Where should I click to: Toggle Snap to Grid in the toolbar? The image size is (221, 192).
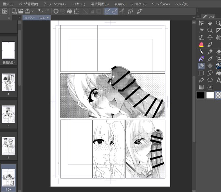point(122,11)
